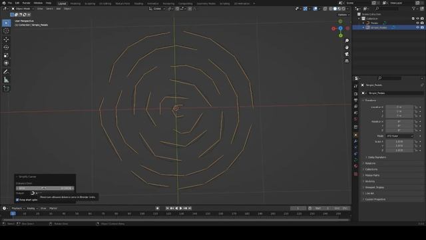Open the View Layer properties tab
Screen dimensions: 426x240
[x=355, y=107]
